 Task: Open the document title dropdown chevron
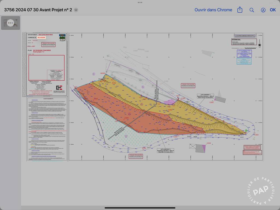76,10
